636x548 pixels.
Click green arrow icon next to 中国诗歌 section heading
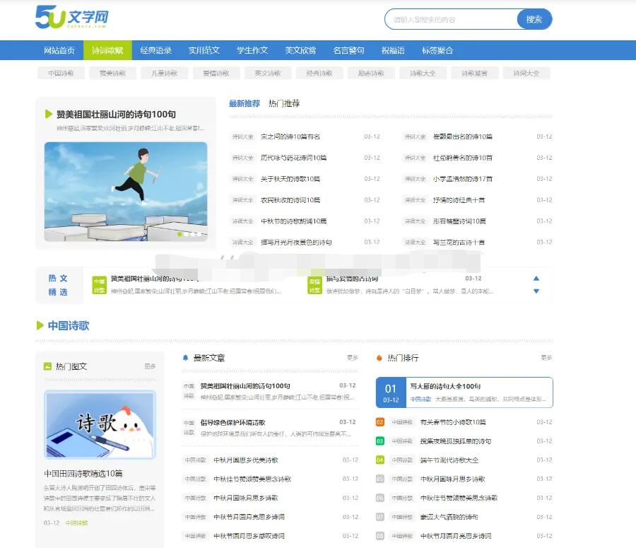point(39,325)
